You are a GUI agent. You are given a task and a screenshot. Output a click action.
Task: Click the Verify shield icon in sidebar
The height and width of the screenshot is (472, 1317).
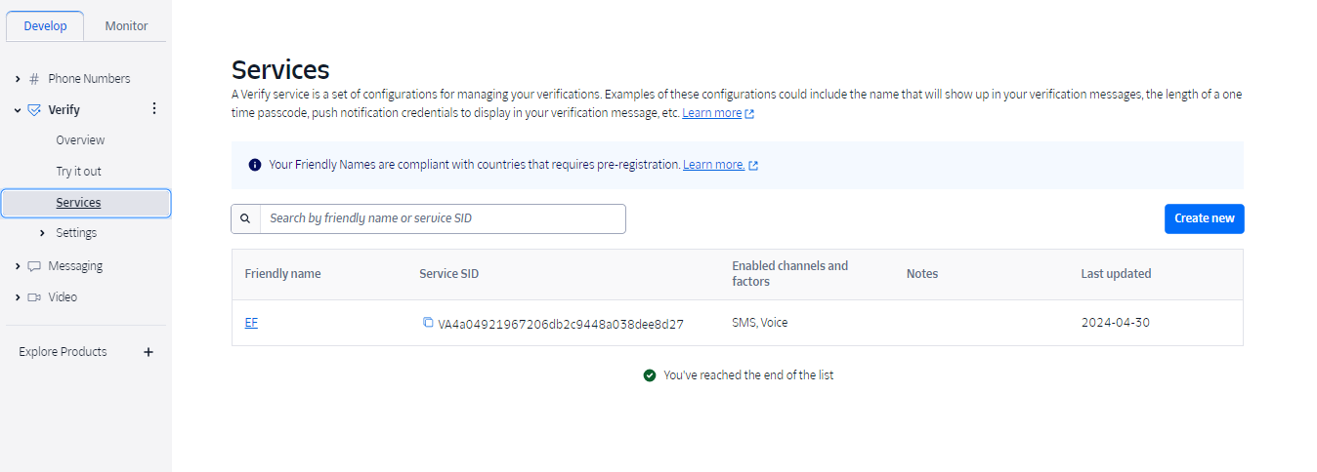(x=34, y=110)
